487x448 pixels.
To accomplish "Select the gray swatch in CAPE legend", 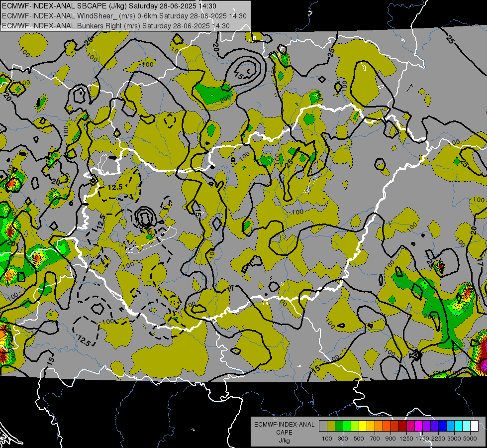I will click(x=323, y=426).
